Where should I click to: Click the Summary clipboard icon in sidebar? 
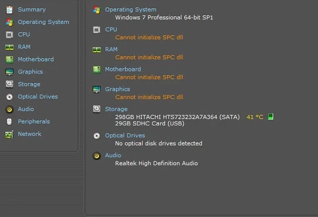coord(9,10)
